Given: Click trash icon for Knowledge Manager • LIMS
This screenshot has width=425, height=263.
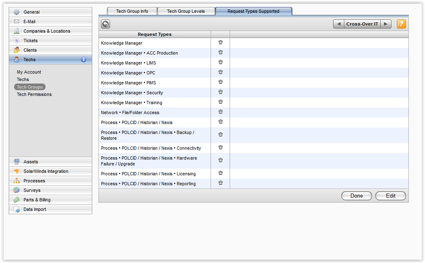Looking at the screenshot, I should [220, 62].
